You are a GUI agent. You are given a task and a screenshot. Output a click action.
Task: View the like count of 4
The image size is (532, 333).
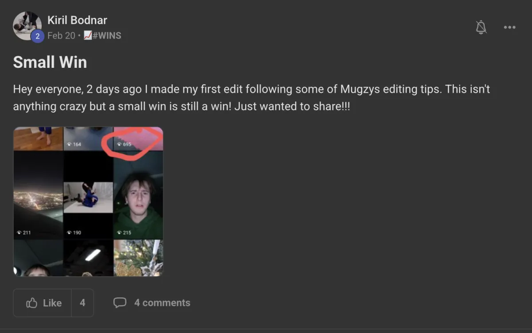pos(82,303)
